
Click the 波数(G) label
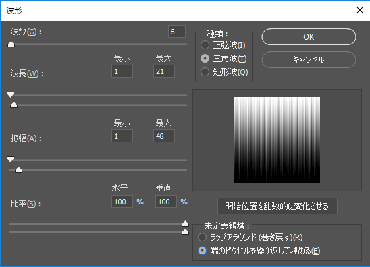(26, 32)
